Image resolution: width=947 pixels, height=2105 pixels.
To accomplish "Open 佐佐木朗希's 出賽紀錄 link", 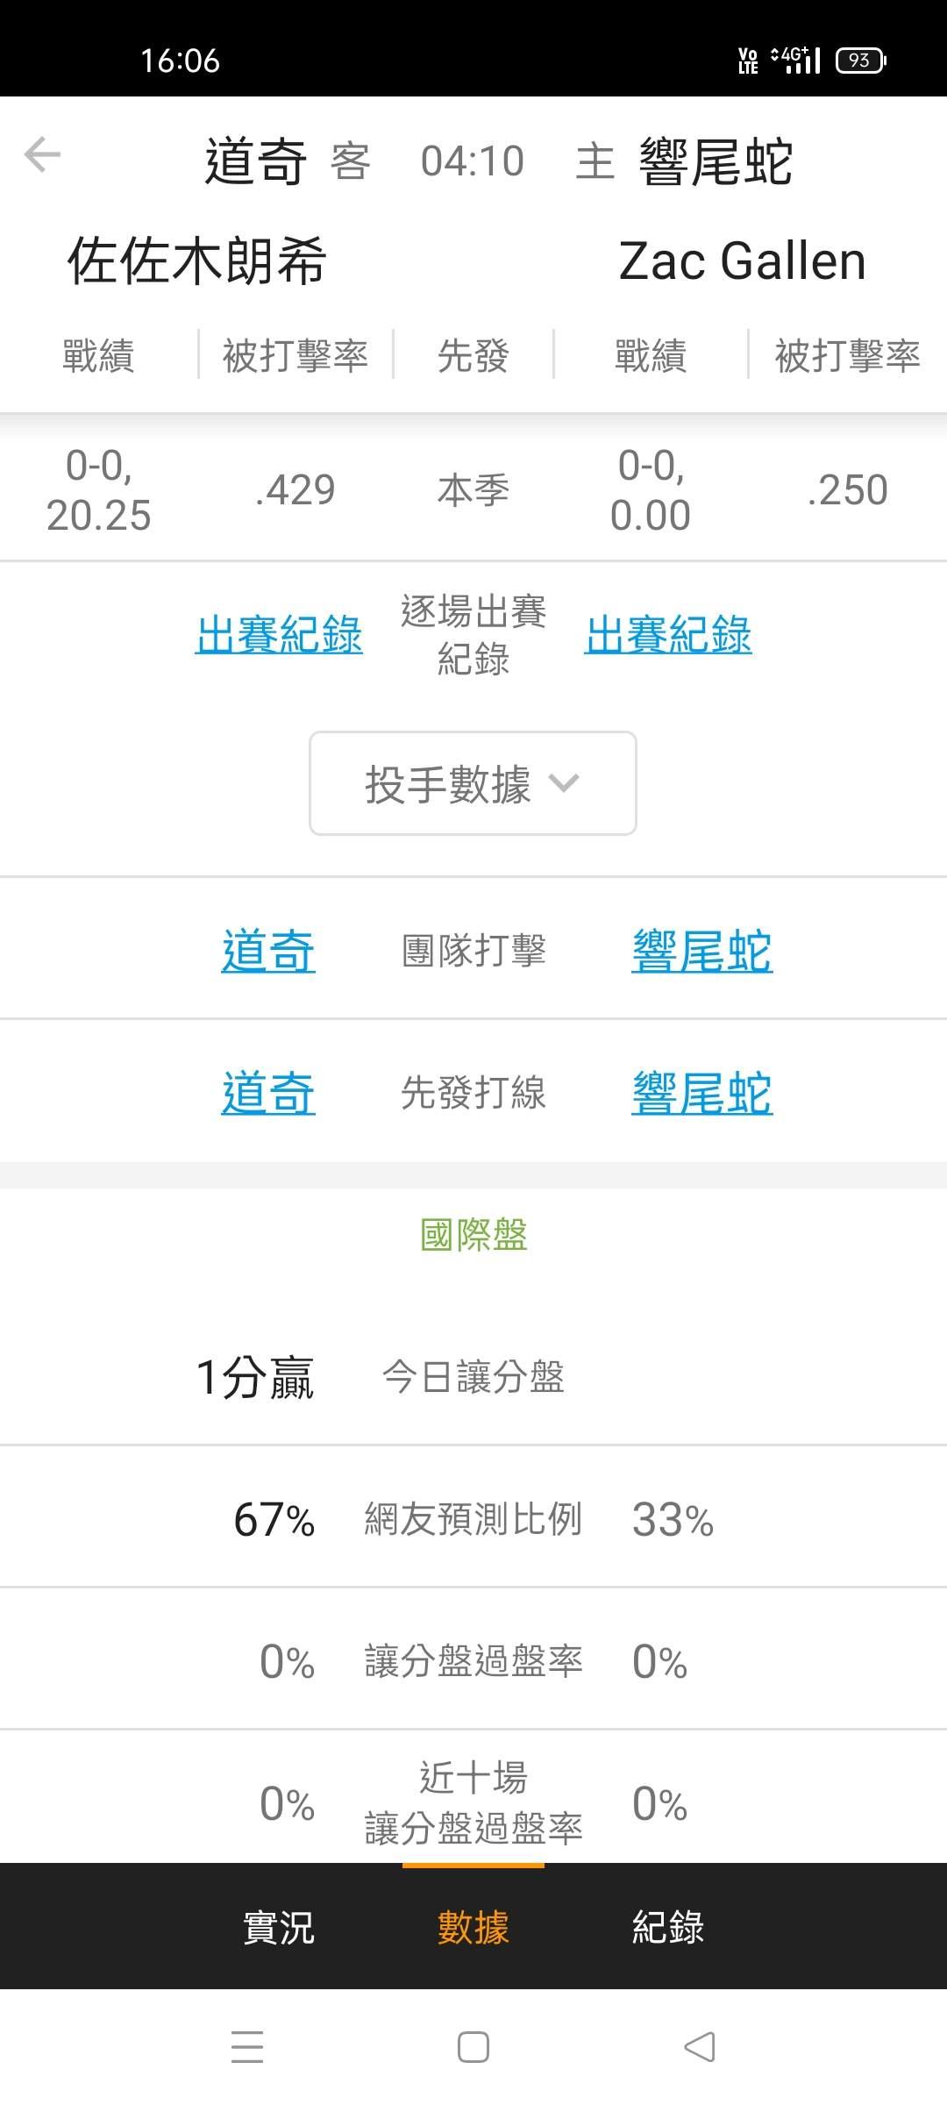I will click(x=279, y=634).
